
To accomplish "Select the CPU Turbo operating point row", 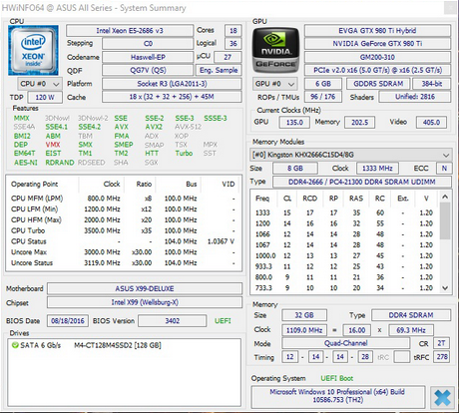I will point(123,230).
